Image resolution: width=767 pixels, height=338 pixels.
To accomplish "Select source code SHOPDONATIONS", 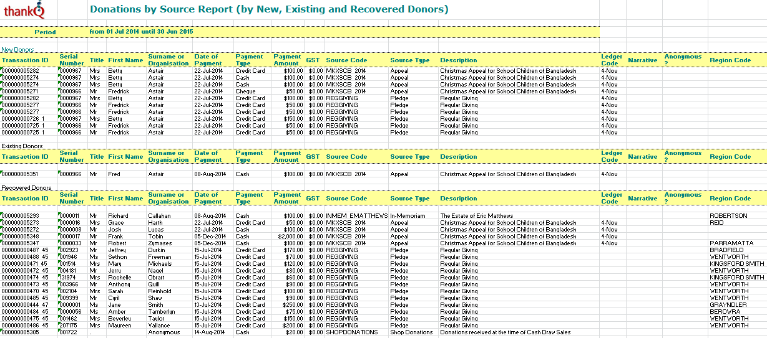I will coord(352,332).
